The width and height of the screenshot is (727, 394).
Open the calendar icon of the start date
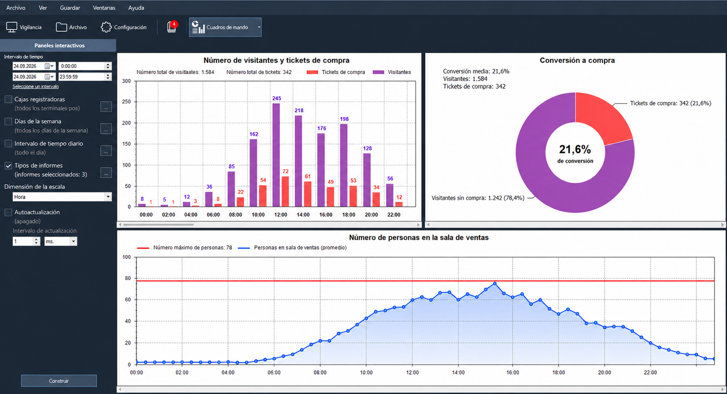[49, 66]
